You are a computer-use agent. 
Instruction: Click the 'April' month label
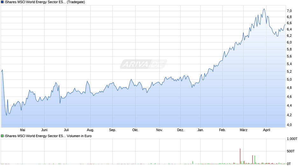click(x=267, y=130)
